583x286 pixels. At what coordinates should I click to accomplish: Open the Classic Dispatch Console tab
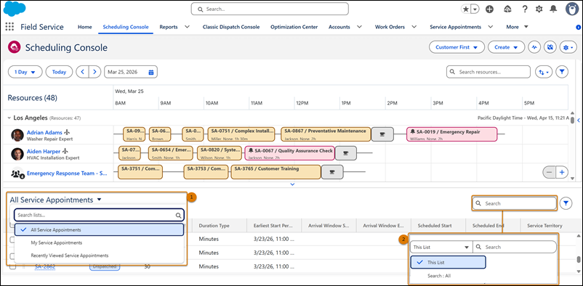coord(231,27)
